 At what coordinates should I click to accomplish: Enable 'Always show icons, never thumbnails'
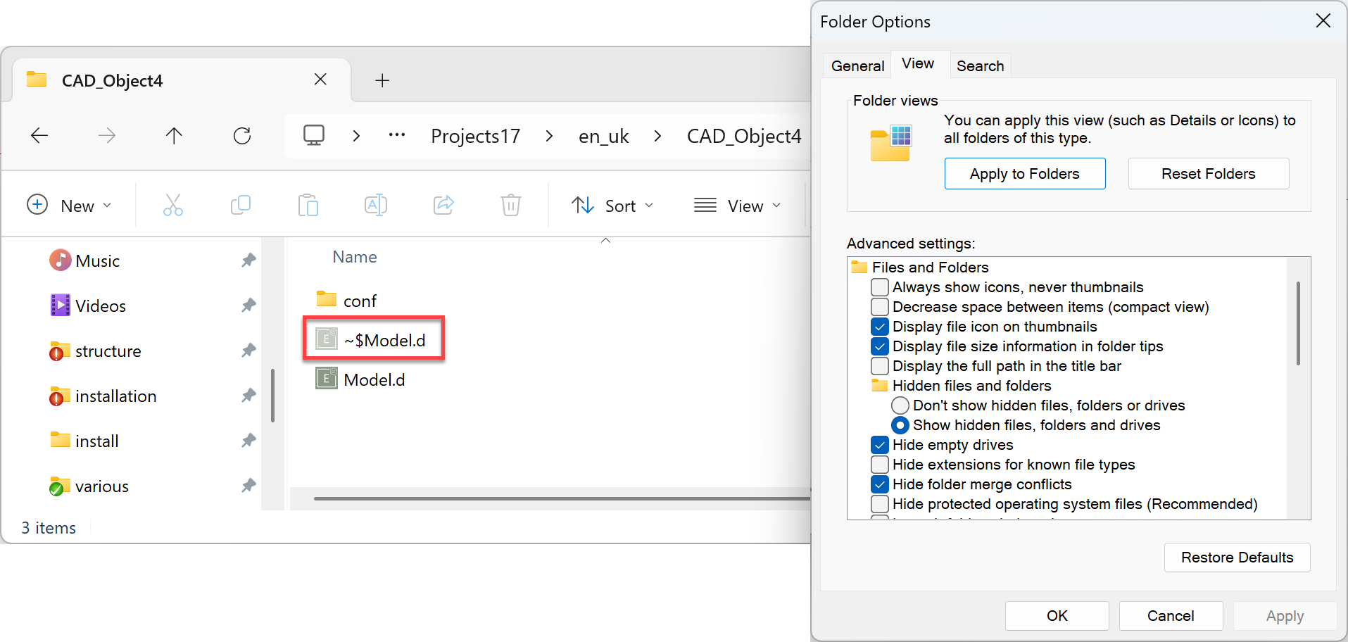point(879,287)
